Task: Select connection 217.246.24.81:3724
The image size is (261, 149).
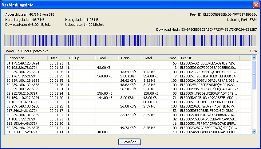Action: pos(128,111)
